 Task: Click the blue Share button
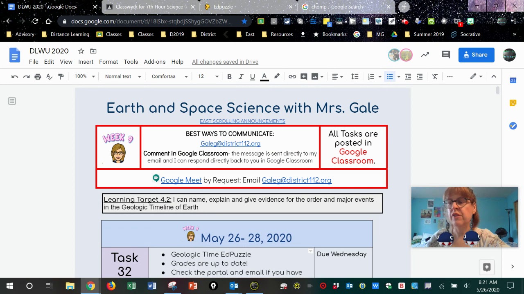(476, 55)
